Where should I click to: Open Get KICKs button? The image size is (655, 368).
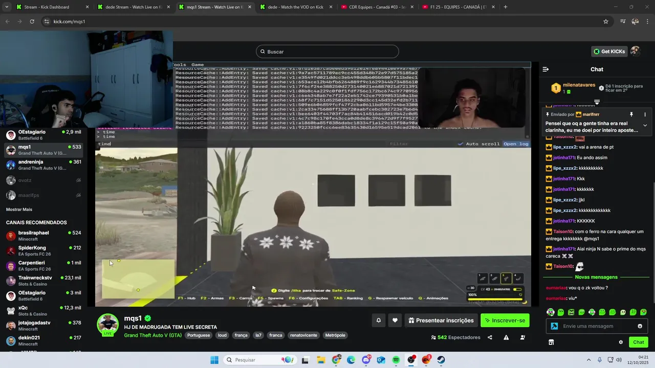pos(609,52)
